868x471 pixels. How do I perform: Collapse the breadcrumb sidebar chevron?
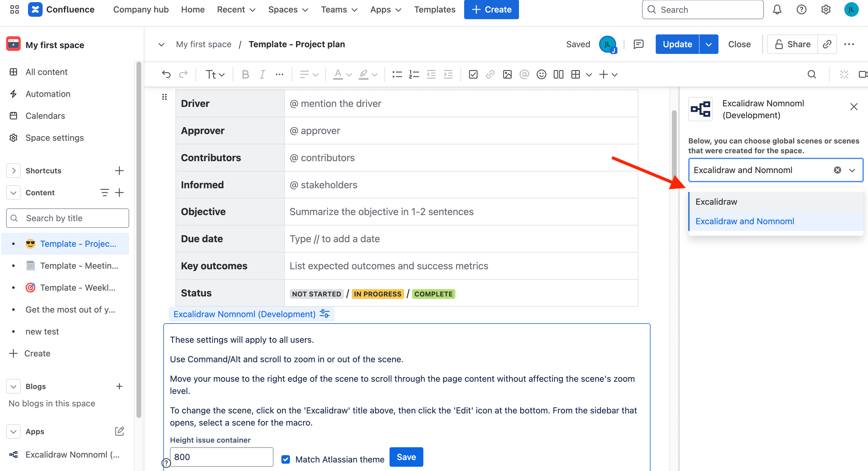[x=161, y=44]
